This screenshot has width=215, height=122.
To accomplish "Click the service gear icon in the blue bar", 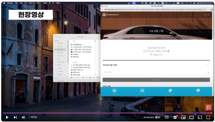I will 170,90.
